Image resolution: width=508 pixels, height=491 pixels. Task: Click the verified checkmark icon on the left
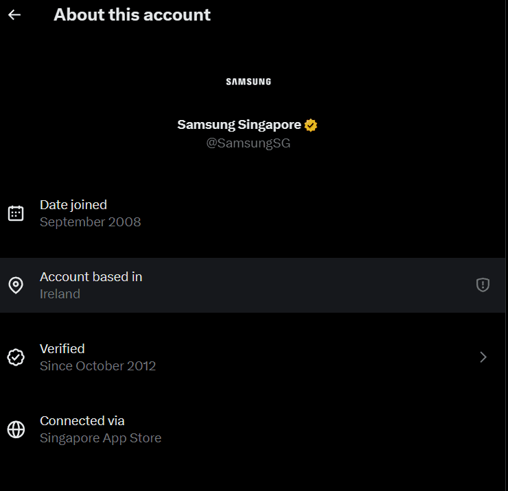click(x=16, y=357)
